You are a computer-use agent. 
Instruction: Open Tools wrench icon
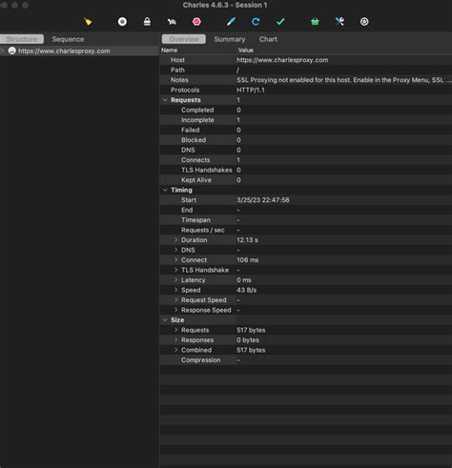point(339,22)
